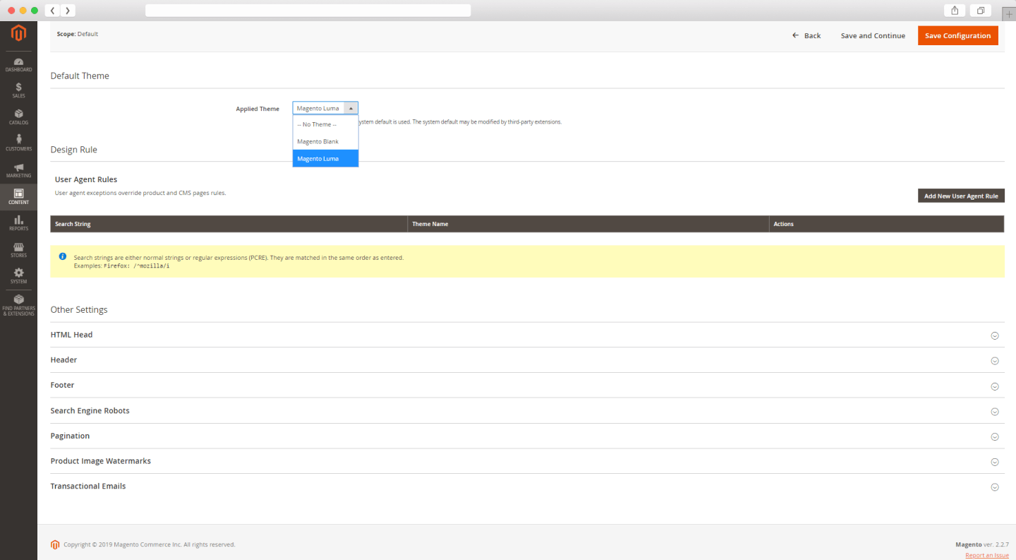Click the Scope: Default label
This screenshot has height=560, width=1016.
click(78, 34)
